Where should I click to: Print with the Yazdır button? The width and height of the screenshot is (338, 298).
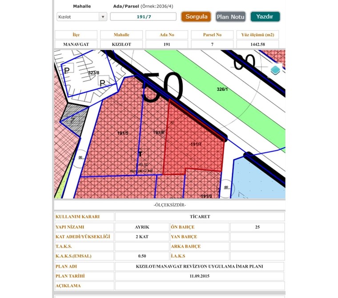point(265,16)
